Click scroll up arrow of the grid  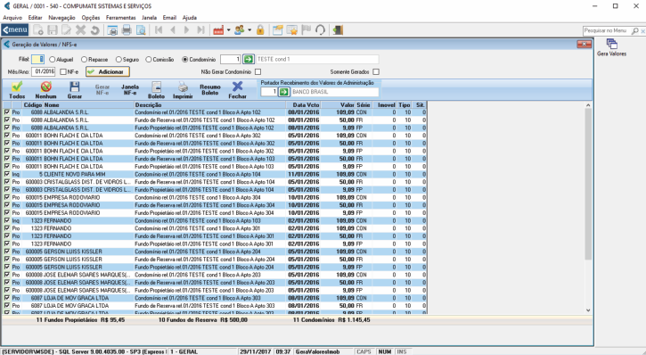[588, 105]
